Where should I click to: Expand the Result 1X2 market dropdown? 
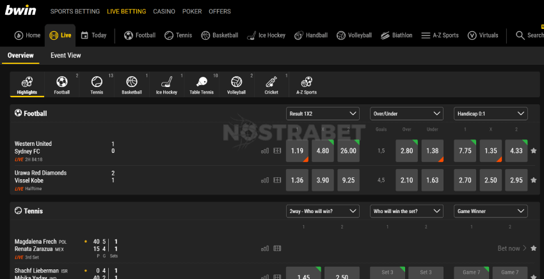click(x=323, y=114)
